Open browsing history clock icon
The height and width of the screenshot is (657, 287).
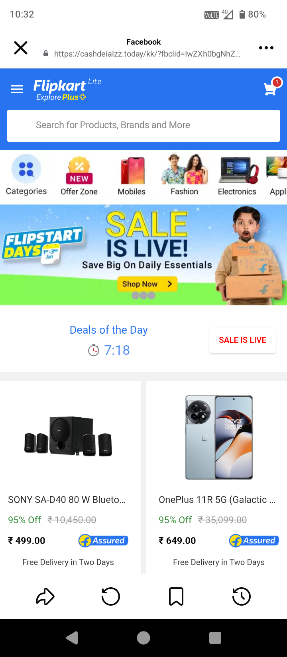[x=242, y=596]
